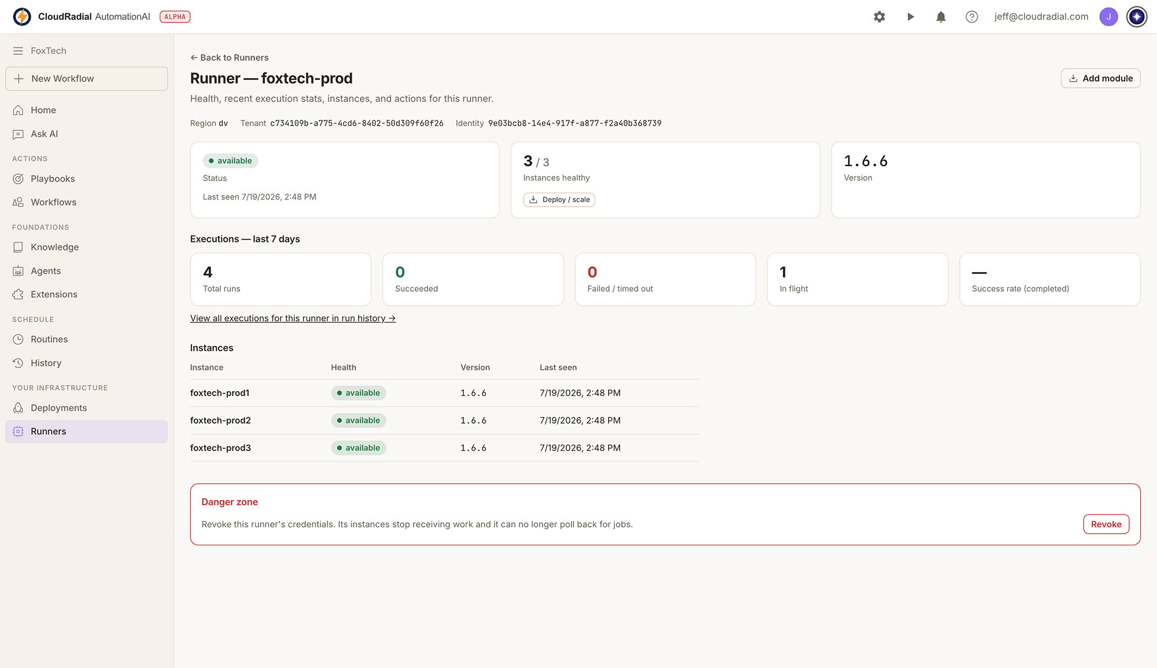1157x668 pixels.
Task: Click the Agents robot icon
Action: point(18,271)
